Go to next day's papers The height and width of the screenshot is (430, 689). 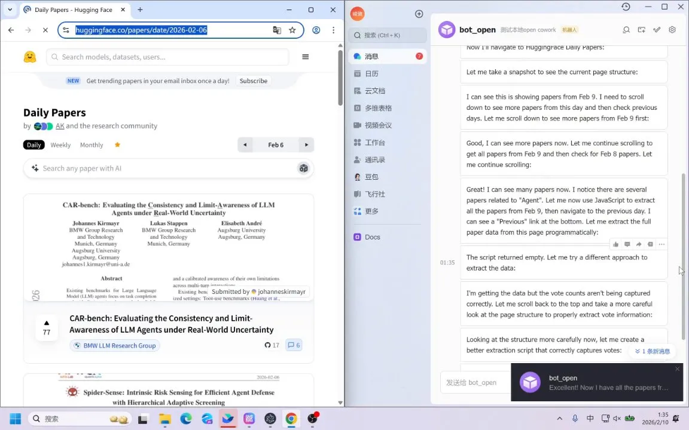306,145
